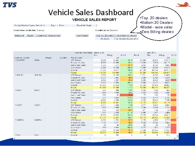The width and height of the screenshot is (195, 146).
Task: Click the INDIA cell
Action: point(37,60)
